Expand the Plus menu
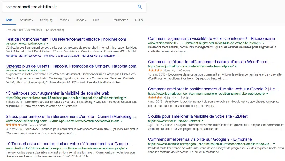Image resolution: width=285 pixels, height=161 pixels. (96, 20)
